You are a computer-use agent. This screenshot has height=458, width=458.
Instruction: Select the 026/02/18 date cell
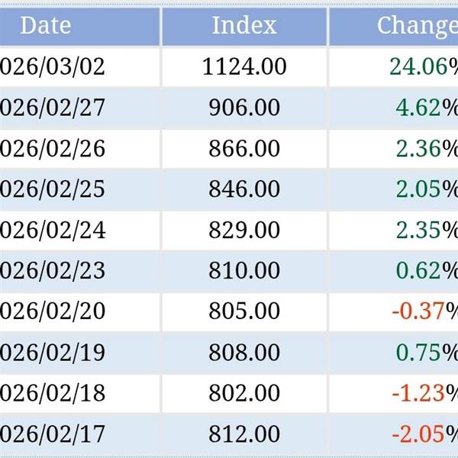52,393
